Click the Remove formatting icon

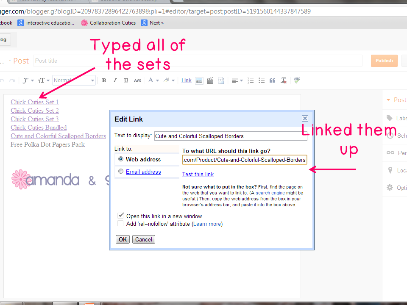283,80
